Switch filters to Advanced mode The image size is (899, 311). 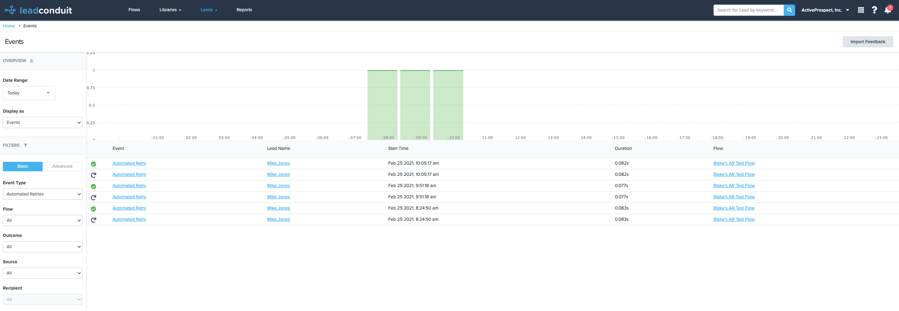pyautogui.click(x=62, y=166)
